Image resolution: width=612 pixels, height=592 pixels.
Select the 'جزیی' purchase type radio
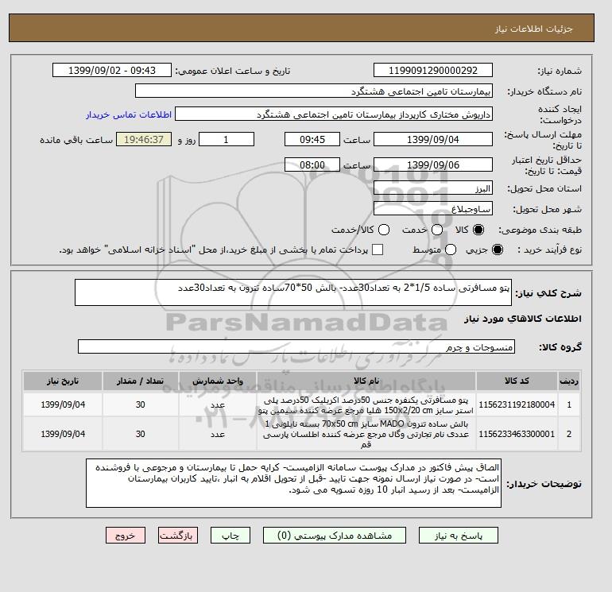(498, 250)
